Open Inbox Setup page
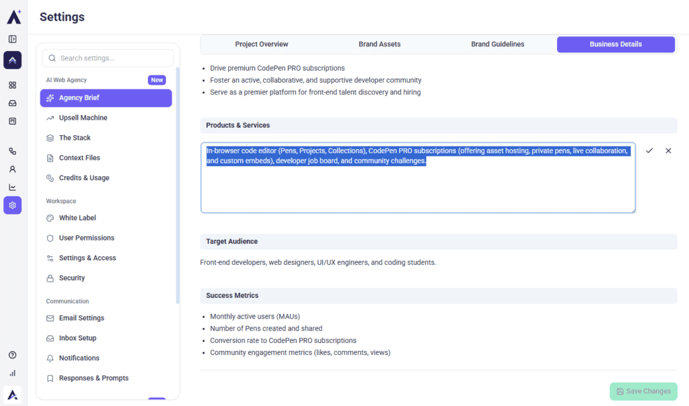The image size is (689, 406). [x=106, y=338]
